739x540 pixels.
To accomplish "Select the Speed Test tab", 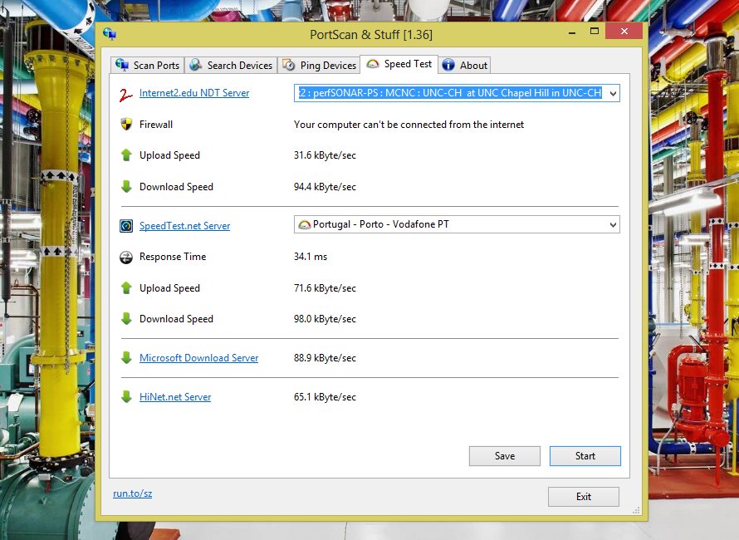I will pyautogui.click(x=399, y=64).
